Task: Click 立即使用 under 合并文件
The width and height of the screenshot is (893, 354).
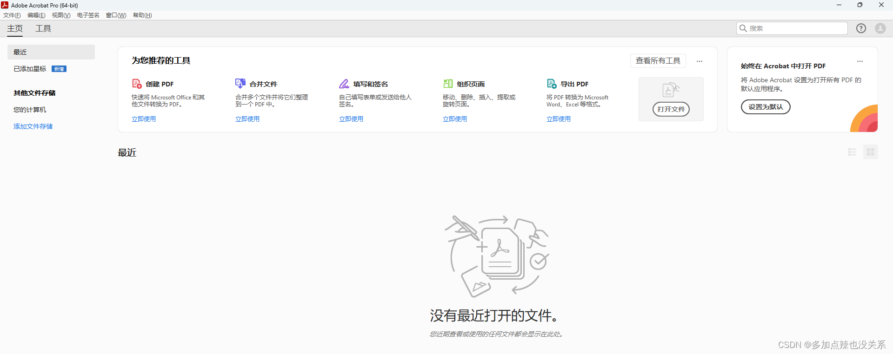Action: (247, 119)
